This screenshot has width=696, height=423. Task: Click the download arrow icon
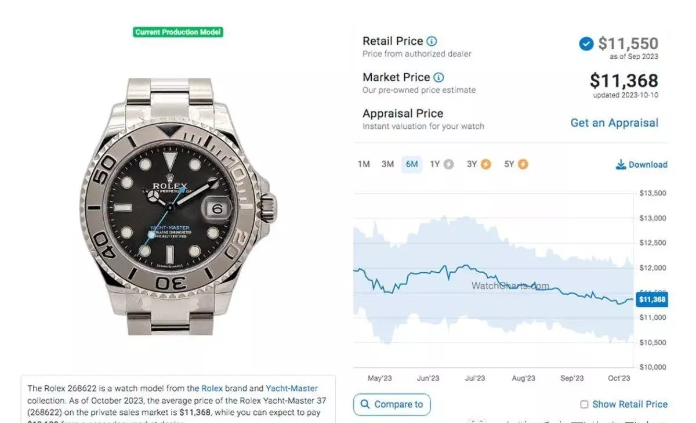(x=621, y=165)
